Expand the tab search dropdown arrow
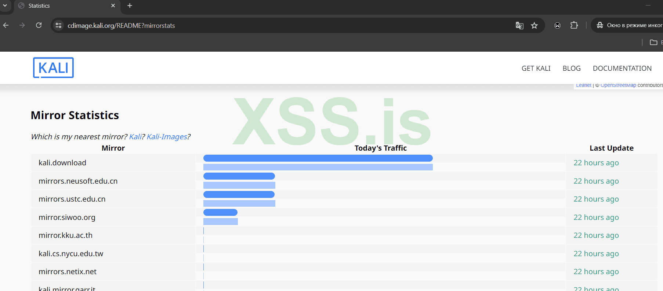Viewport: 663px width, 291px height. (5, 5)
